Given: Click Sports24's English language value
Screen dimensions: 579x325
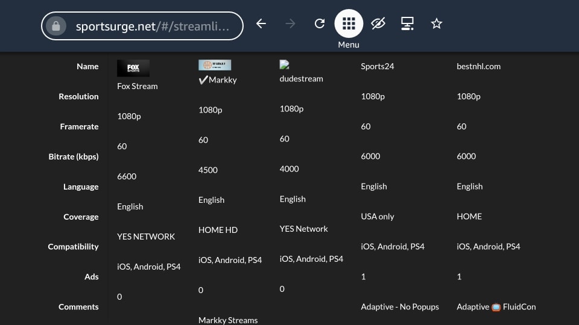Looking at the screenshot, I should (x=374, y=187).
